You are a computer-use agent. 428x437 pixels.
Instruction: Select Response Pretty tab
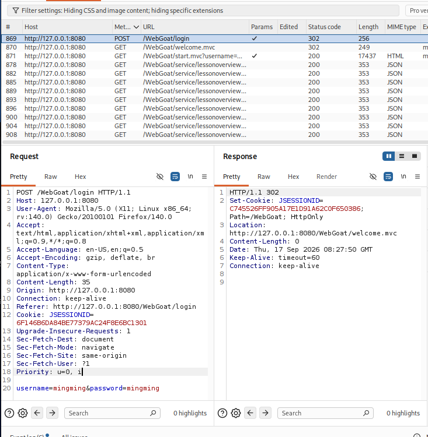click(x=232, y=177)
